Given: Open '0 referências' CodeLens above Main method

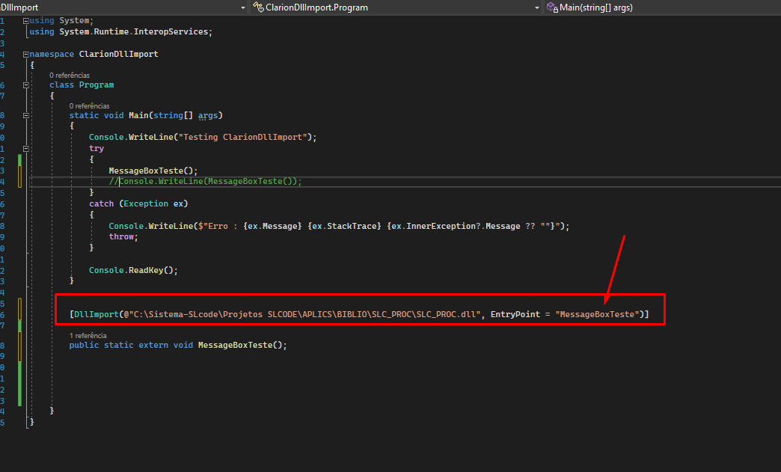Looking at the screenshot, I should [x=89, y=106].
